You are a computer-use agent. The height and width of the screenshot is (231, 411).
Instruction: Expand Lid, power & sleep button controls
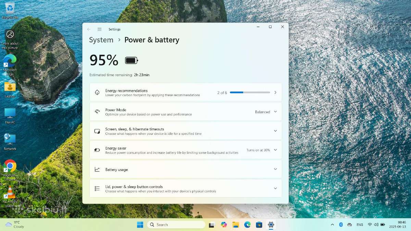275,188
